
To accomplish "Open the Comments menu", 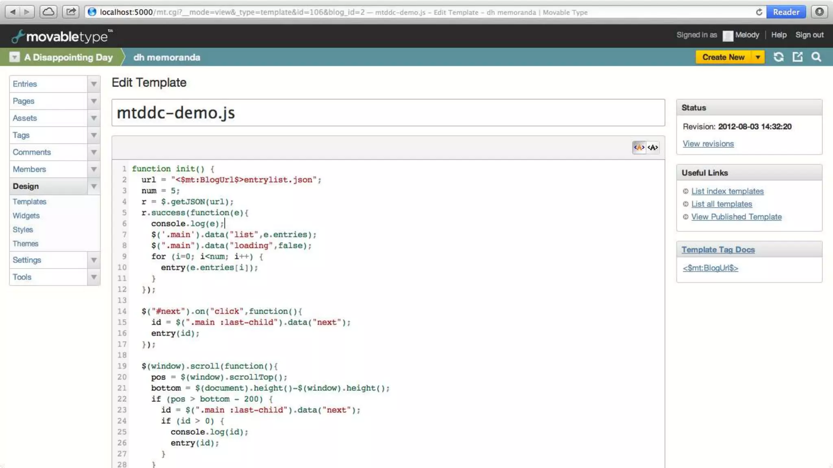I will (48, 152).
